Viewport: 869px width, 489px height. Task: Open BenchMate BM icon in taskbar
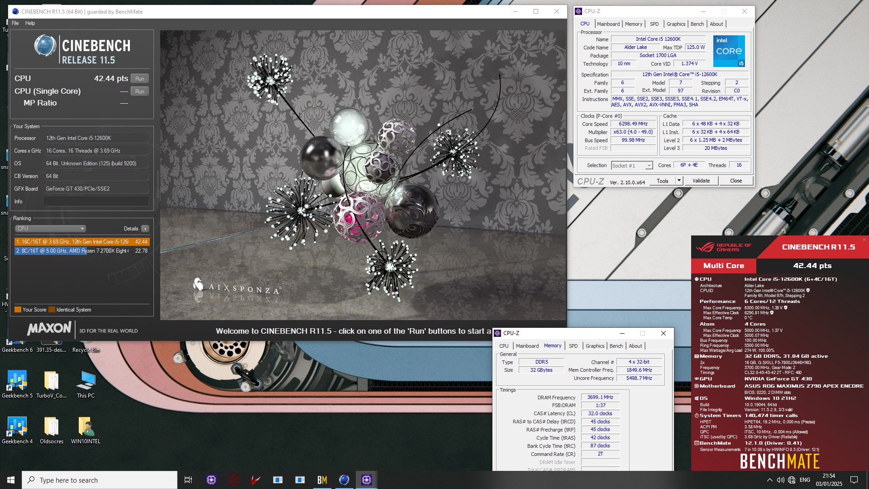pos(322,480)
